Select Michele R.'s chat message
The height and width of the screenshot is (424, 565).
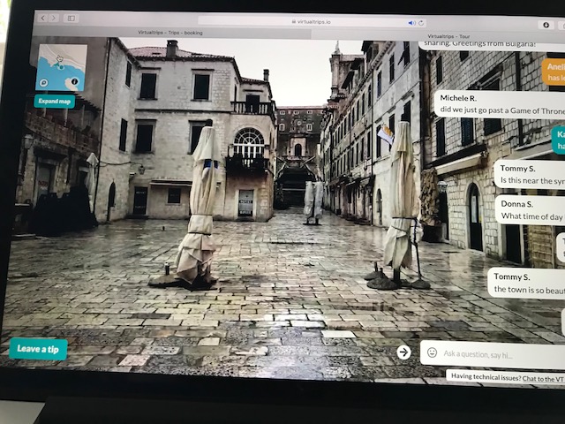tap(499, 103)
